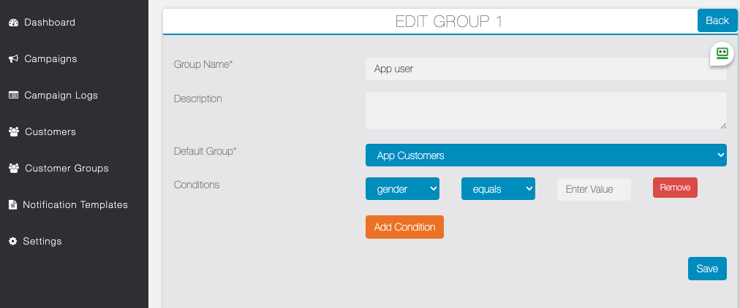Click the Settings gear icon

click(x=12, y=241)
